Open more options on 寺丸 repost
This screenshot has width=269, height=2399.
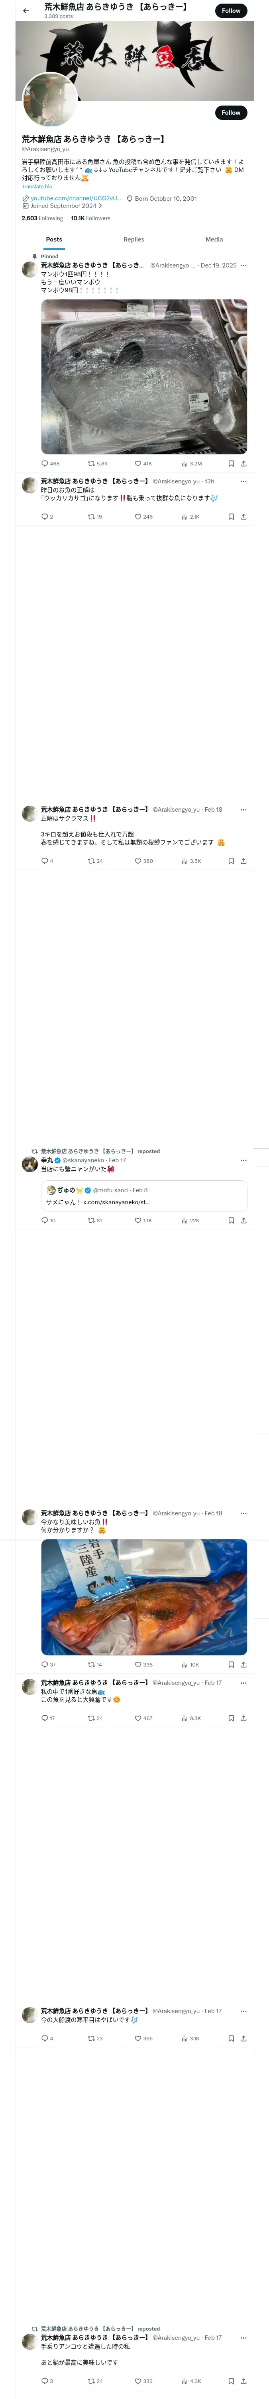243,1160
